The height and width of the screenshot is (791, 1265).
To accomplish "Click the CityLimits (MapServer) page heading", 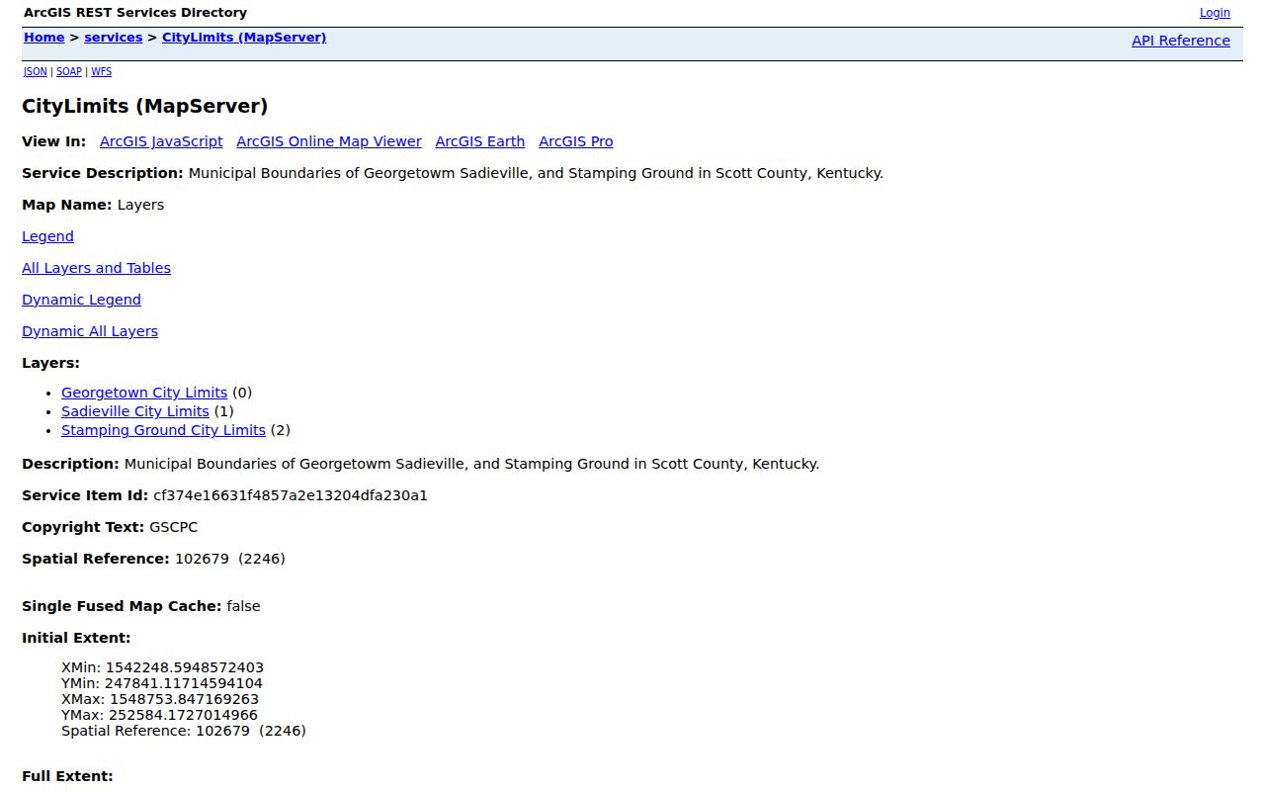I will pyautogui.click(x=145, y=106).
